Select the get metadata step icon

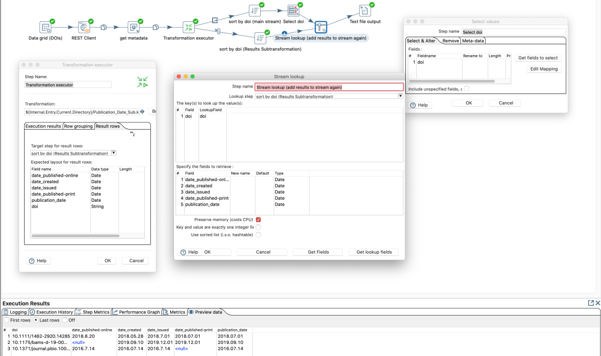pos(133,27)
